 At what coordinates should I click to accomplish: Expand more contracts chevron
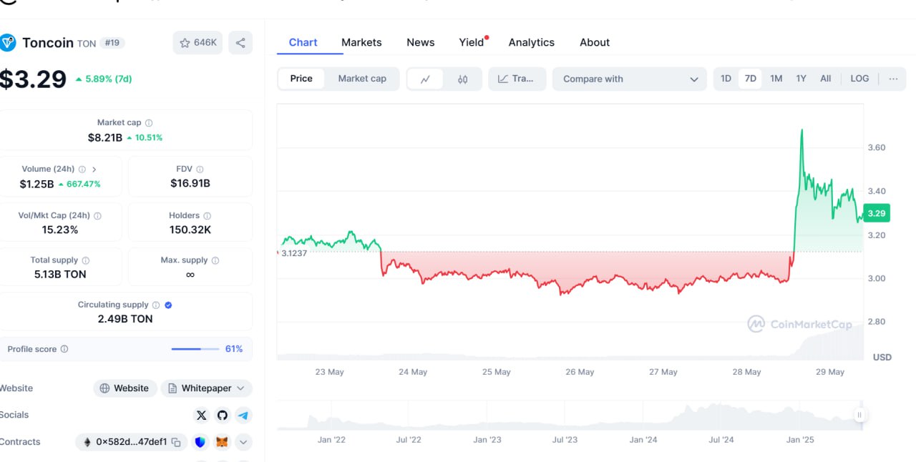coord(243,443)
